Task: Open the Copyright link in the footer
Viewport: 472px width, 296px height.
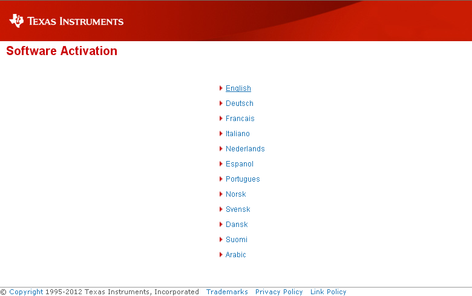Action: [26, 292]
